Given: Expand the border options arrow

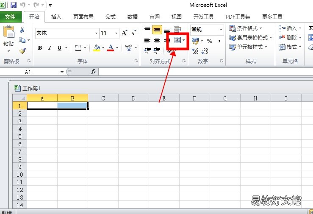Looking at the screenshot, I should pyautogui.click(x=85, y=48).
